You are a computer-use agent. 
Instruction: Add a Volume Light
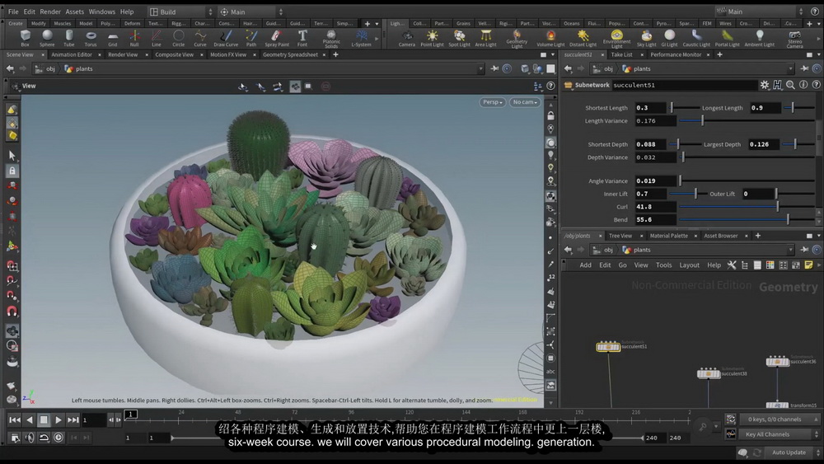click(550, 38)
